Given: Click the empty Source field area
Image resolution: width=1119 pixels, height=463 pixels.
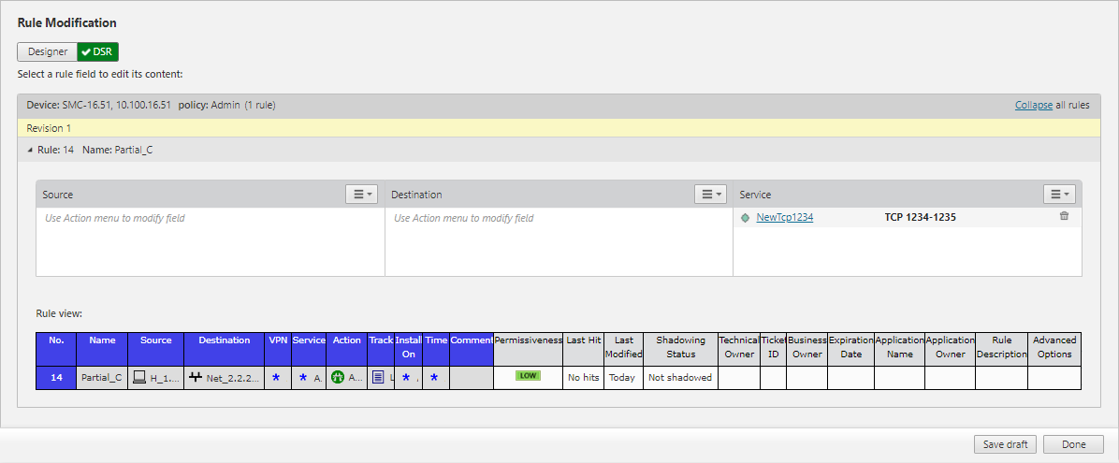Looking at the screenshot, I should [x=210, y=243].
